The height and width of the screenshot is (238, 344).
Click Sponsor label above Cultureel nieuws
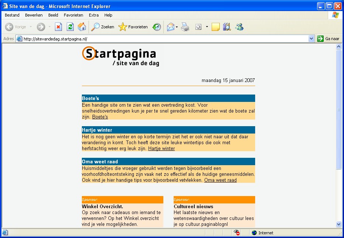point(182,200)
